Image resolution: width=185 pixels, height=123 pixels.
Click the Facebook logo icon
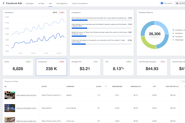(x=3, y=3)
